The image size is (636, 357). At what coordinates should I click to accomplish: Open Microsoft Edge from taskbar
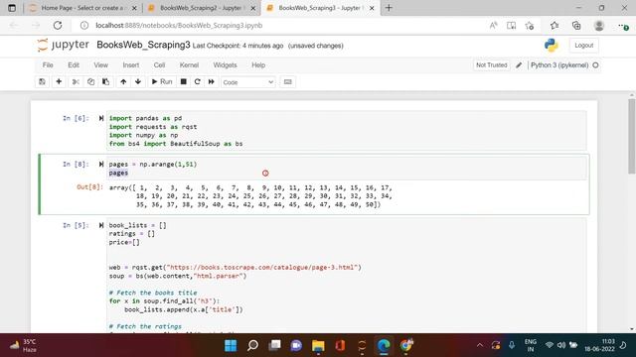[384, 345]
